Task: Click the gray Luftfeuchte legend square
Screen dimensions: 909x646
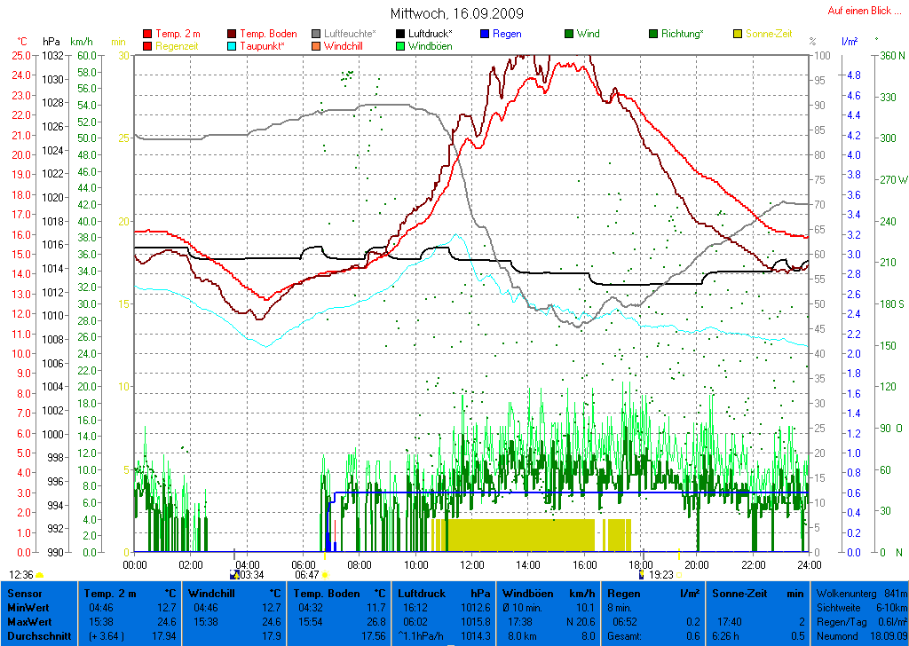Action: 317,34
